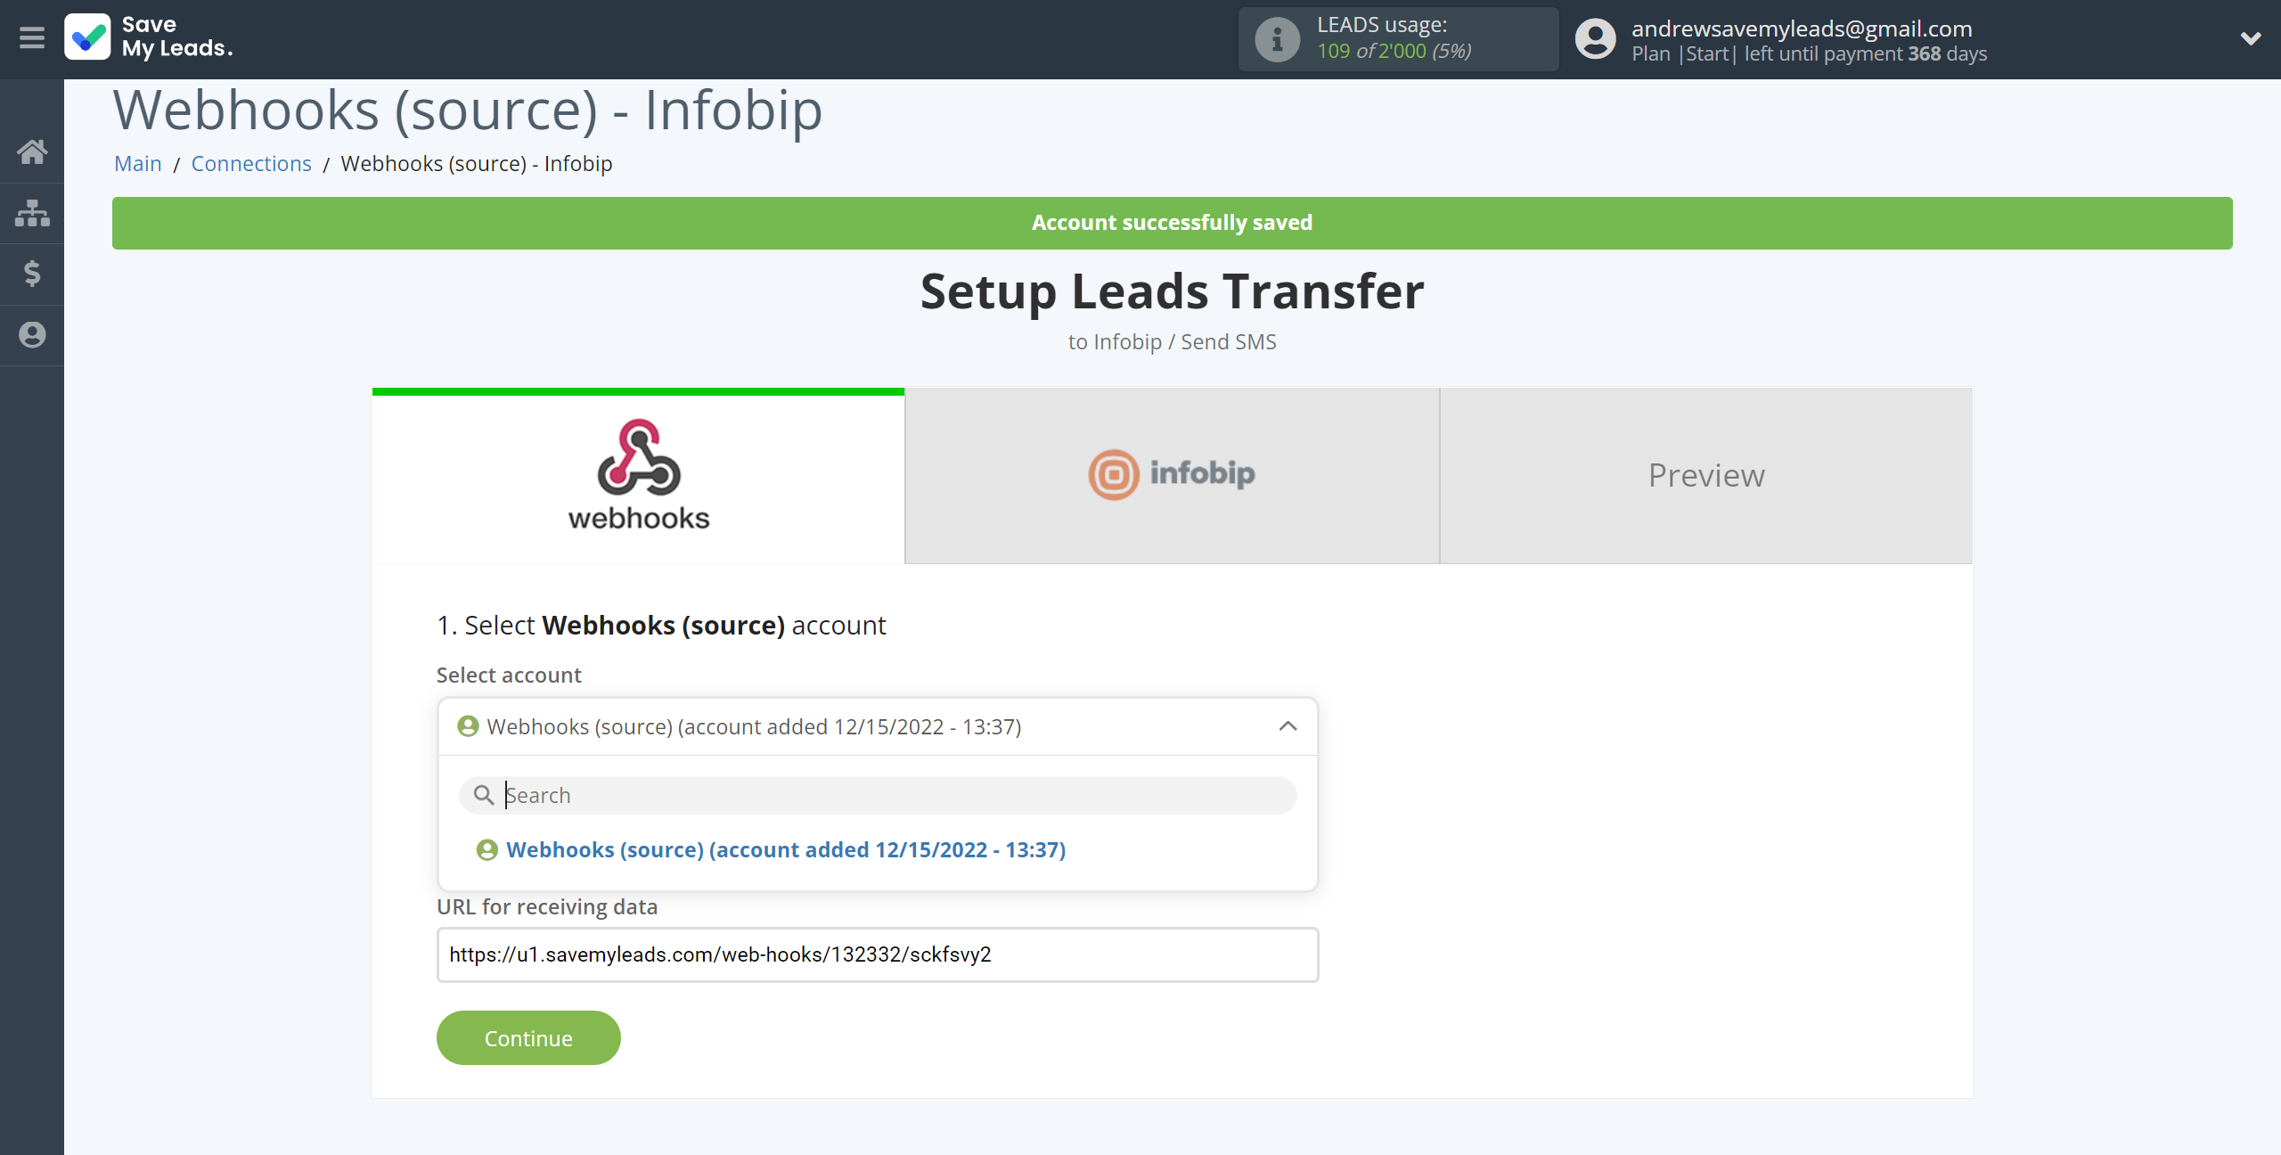Click the Preview tab
Viewport: 2281px width, 1155px height.
coord(1705,474)
